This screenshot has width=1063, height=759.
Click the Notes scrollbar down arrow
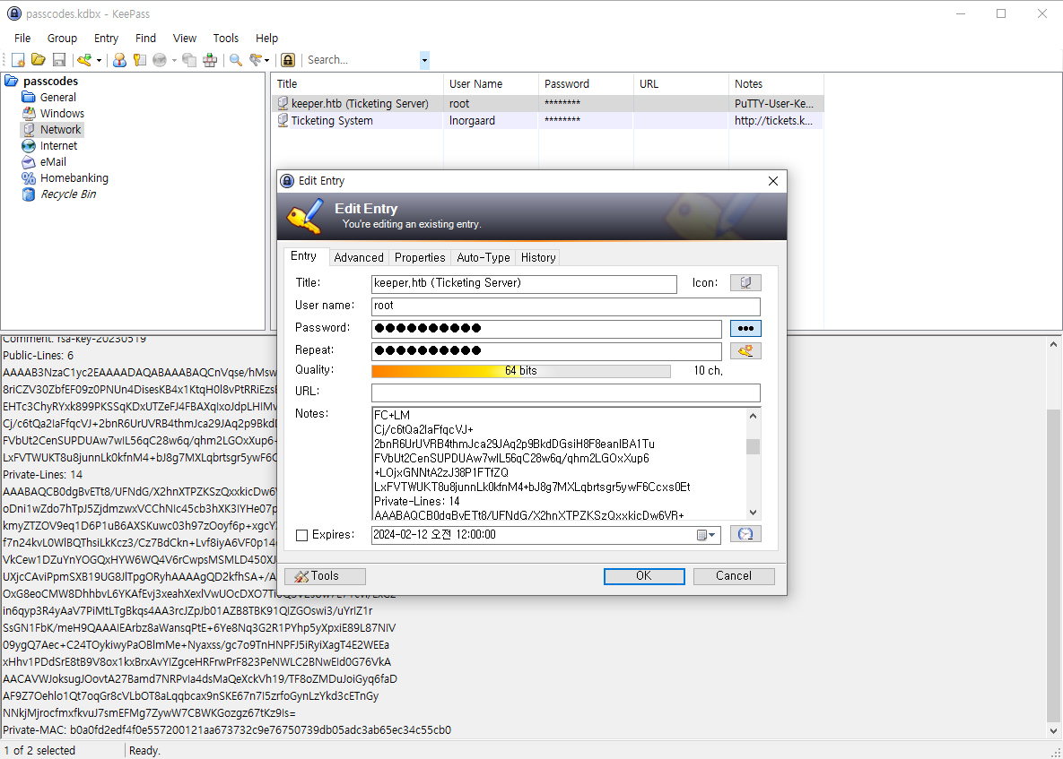click(753, 513)
